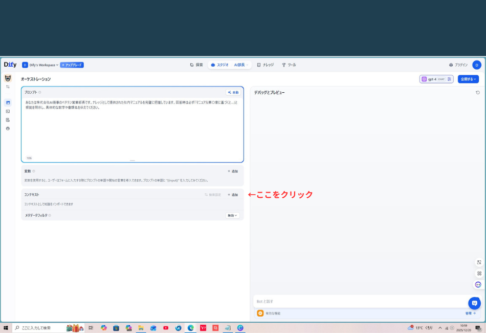Click the app avatar icon in sidebar
This screenshot has height=333, width=486.
[x=8, y=78]
